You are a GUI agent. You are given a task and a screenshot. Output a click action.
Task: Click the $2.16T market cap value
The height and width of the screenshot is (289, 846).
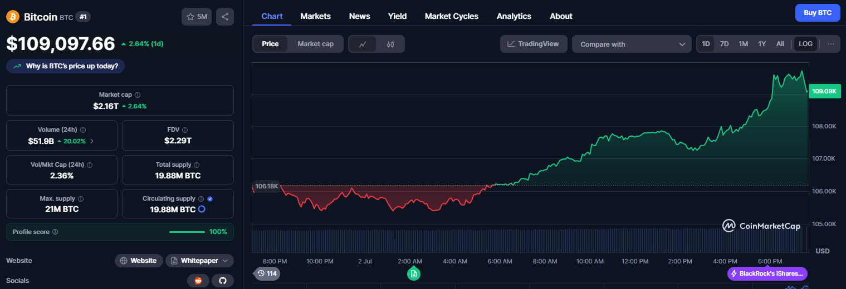[x=106, y=106]
